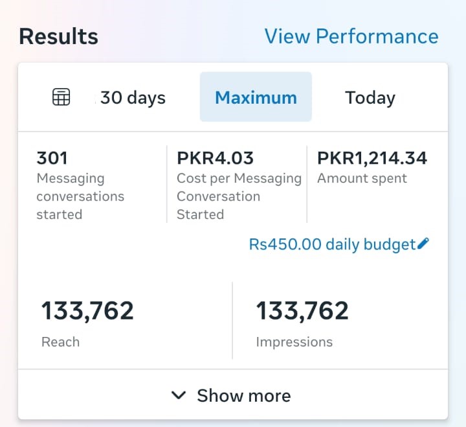
Task: Select the Reach metric label
Action: point(60,341)
